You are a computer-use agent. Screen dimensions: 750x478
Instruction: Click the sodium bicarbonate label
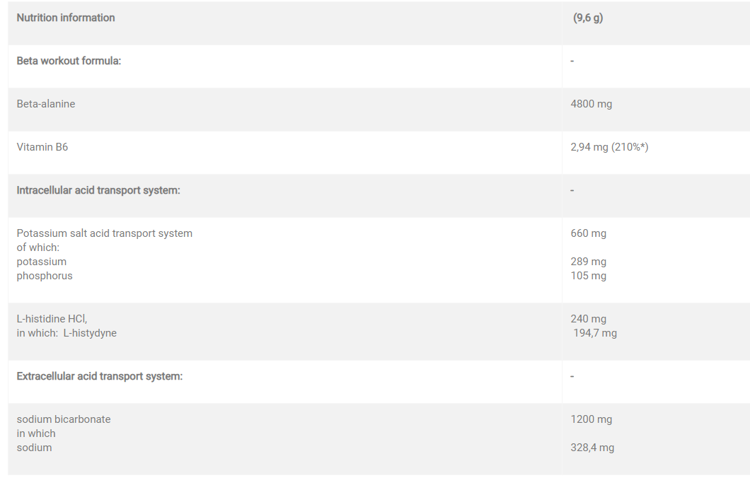coord(64,419)
